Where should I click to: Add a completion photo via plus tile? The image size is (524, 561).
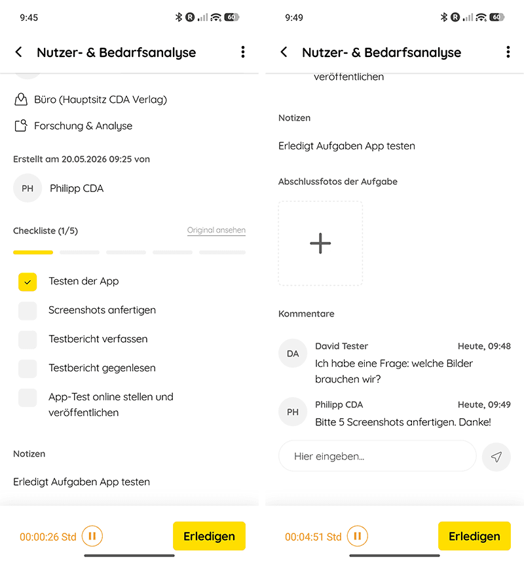pos(320,243)
